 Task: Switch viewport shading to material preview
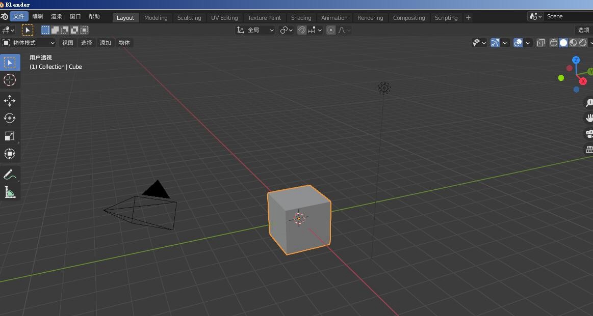click(573, 43)
